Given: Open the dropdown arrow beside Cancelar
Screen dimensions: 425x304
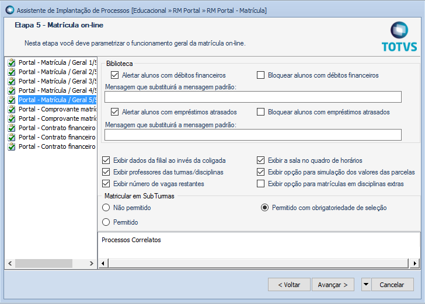Looking at the screenshot, I should [x=366, y=285].
